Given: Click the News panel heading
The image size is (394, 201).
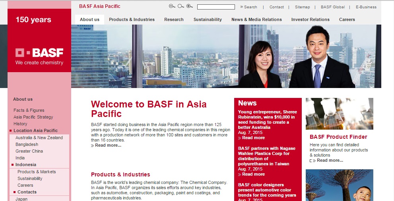Looking at the screenshot, I should coord(247,103).
